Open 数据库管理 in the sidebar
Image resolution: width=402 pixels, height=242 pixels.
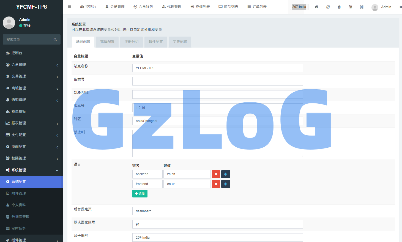pos(20,217)
